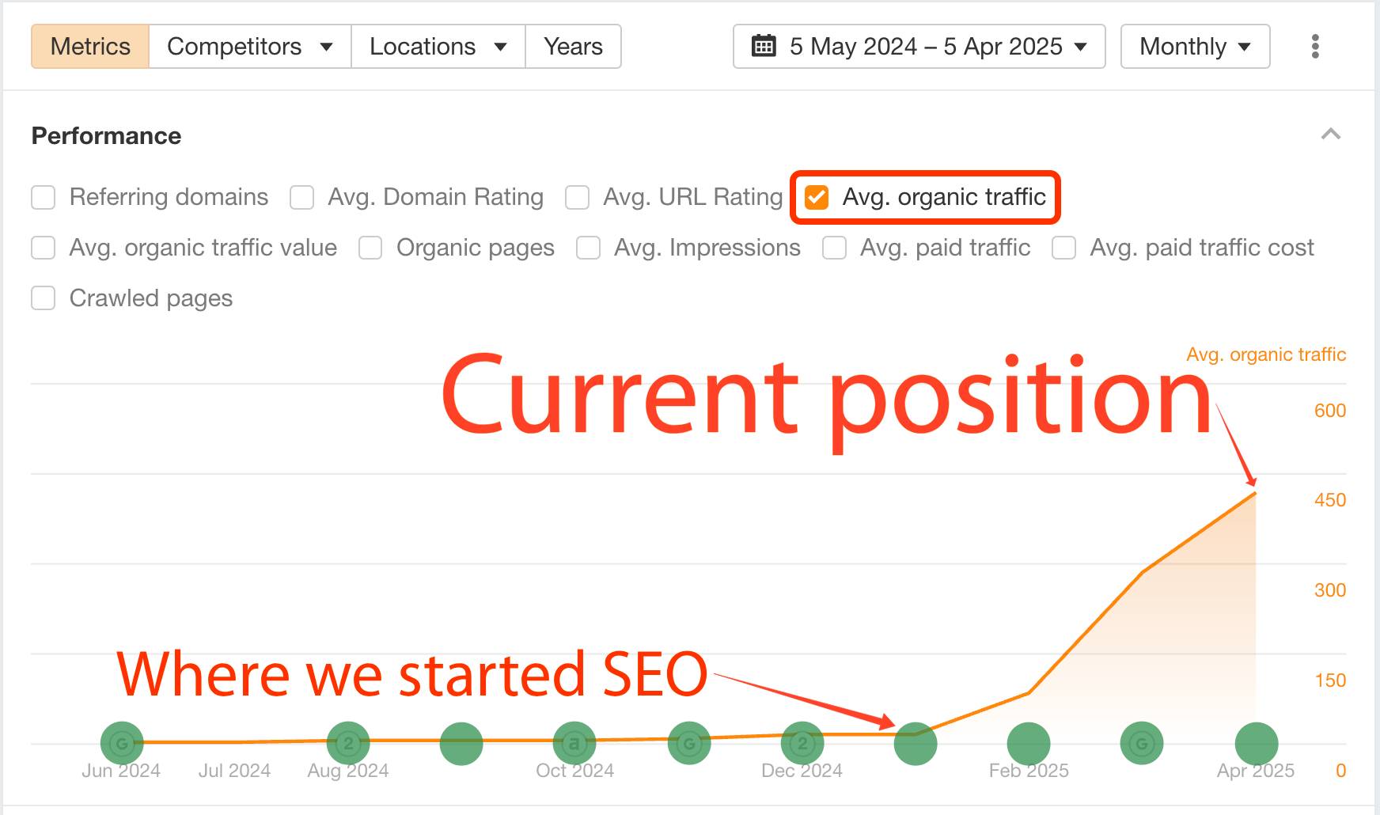This screenshot has width=1380, height=815.
Task: Click the Google update marker at Mar 2025
Action: tap(1142, 744)
